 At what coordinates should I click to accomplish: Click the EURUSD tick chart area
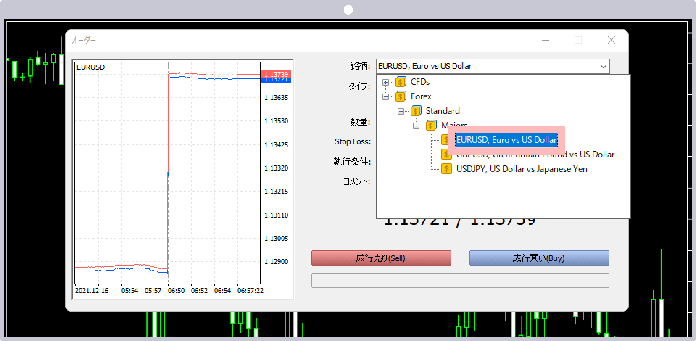[x=167, y=173]
